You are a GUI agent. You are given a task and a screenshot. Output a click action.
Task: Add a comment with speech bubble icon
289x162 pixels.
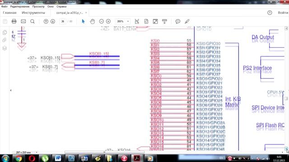coord(178,21)
